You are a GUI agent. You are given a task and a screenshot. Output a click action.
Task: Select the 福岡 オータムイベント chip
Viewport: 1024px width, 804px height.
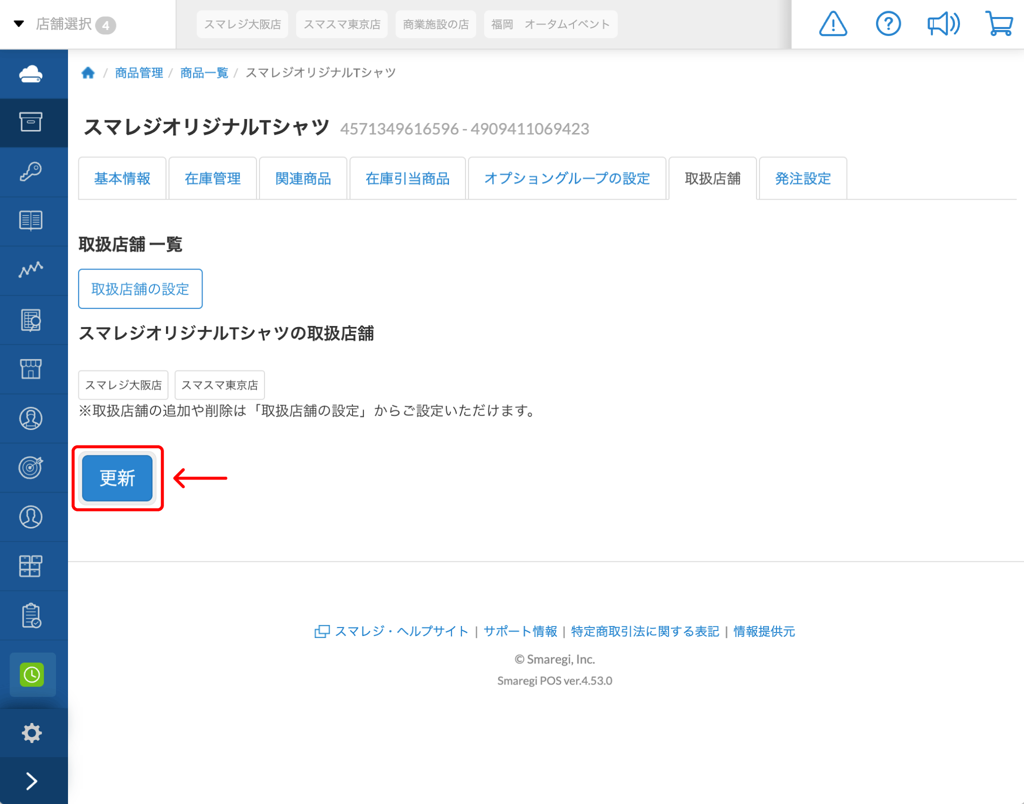(550, 24)
